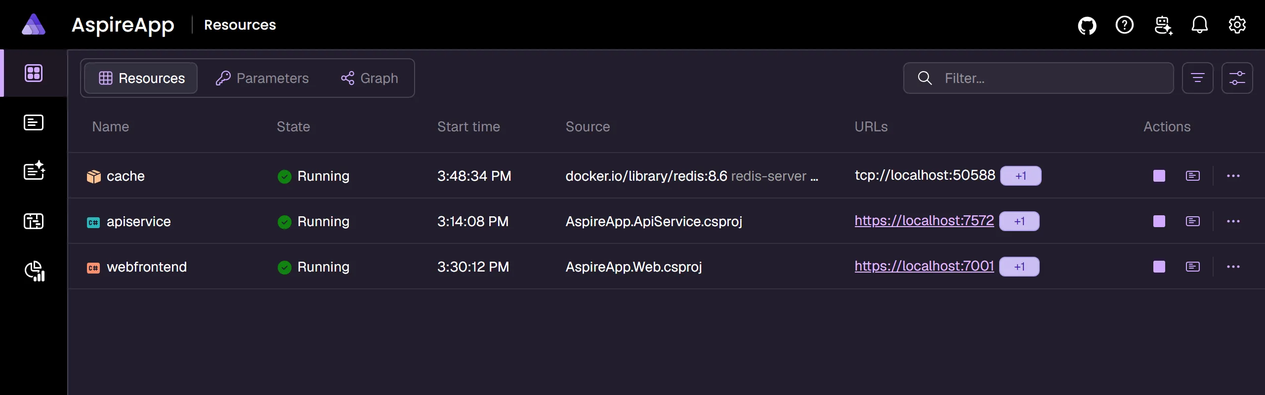Click the Running state of cache

click(313, 176)
